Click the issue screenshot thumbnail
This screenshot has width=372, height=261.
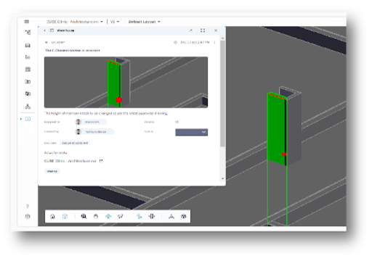tap(126, 82)
